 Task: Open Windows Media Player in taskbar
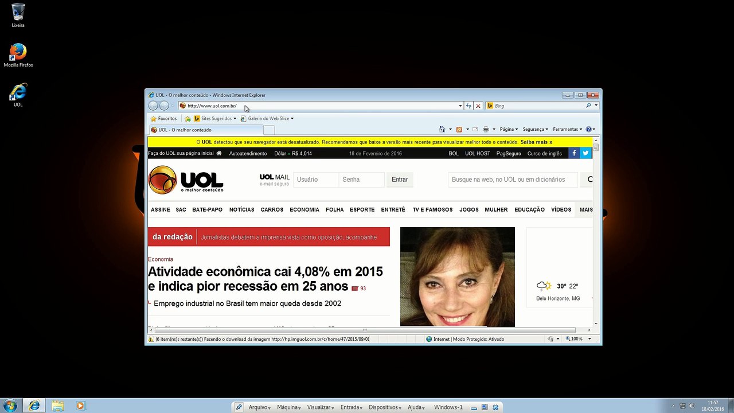point(80,406)
